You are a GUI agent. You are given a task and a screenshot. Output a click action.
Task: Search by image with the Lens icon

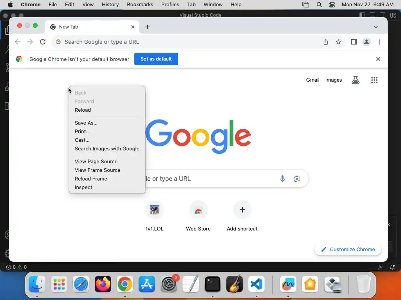coord(297,179)
